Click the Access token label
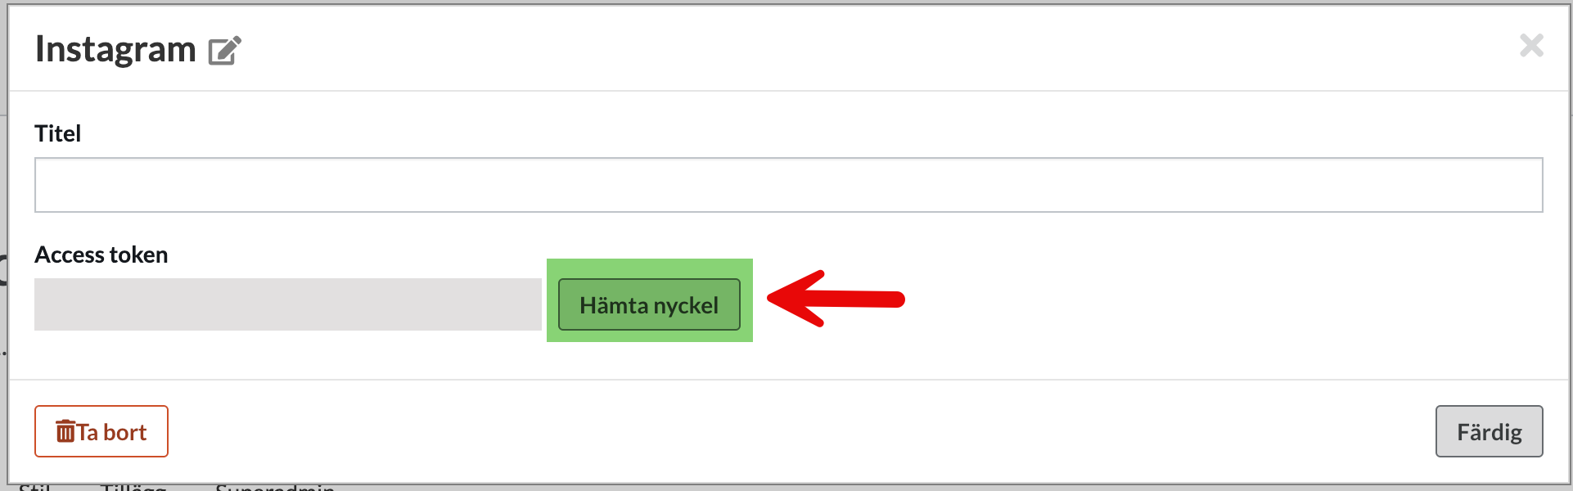Image resolution: width=1573 pixels, height=491 pixels. 101,255
